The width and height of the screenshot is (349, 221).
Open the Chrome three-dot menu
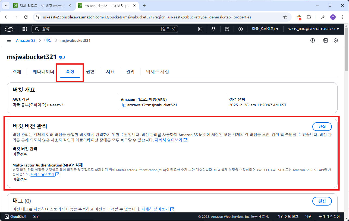coord(342,17)
